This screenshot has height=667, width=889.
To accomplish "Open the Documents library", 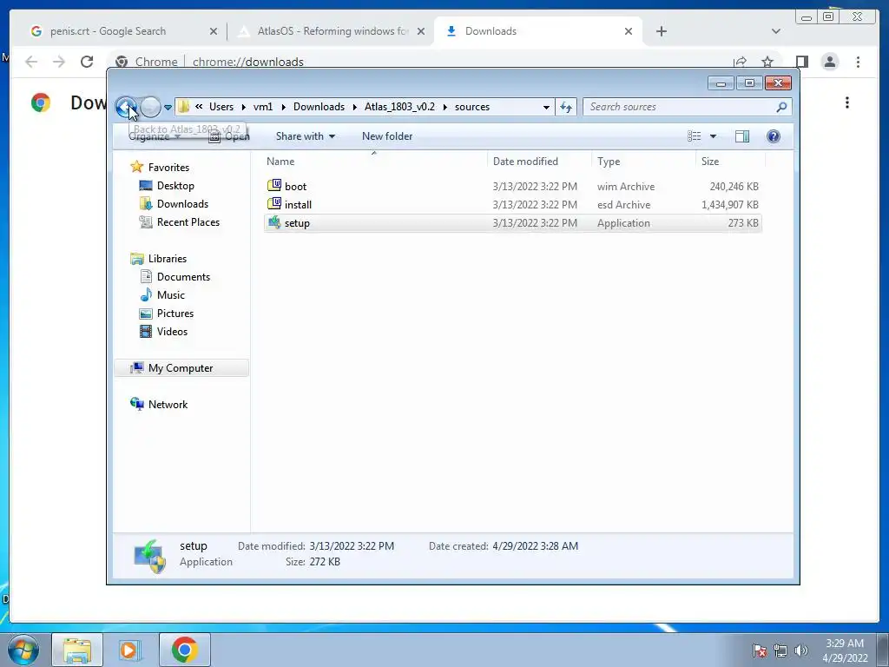I will pyautogui.click(x=183, y=277).
